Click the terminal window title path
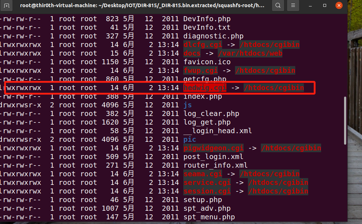This screenshot has width=362, height=224. coord(142,5)
